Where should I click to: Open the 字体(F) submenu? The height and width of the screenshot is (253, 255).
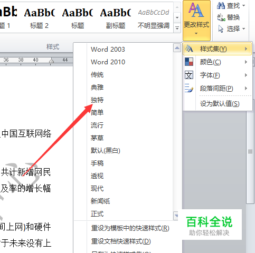click(218, 75)
